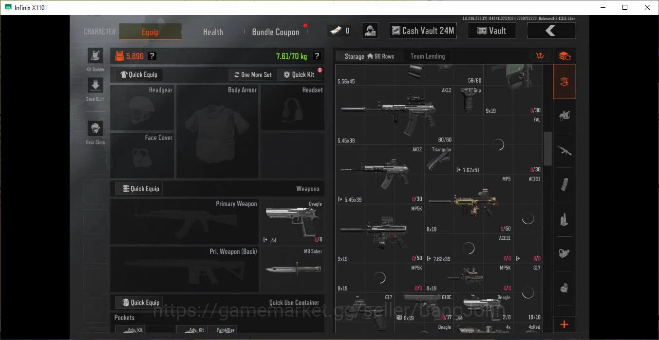The image size is (659, 340).
Task: Select the Storage 90 Rows tab
Action: click(369, 56)
